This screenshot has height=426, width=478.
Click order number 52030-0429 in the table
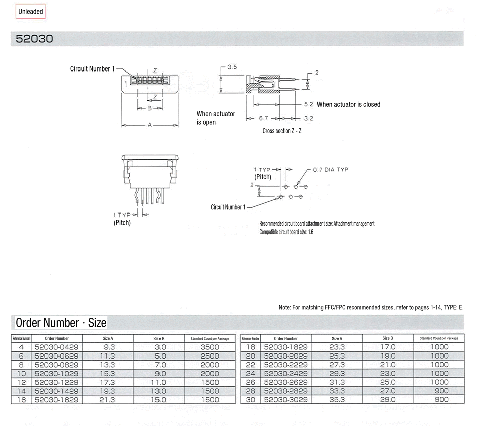point(56,347)
